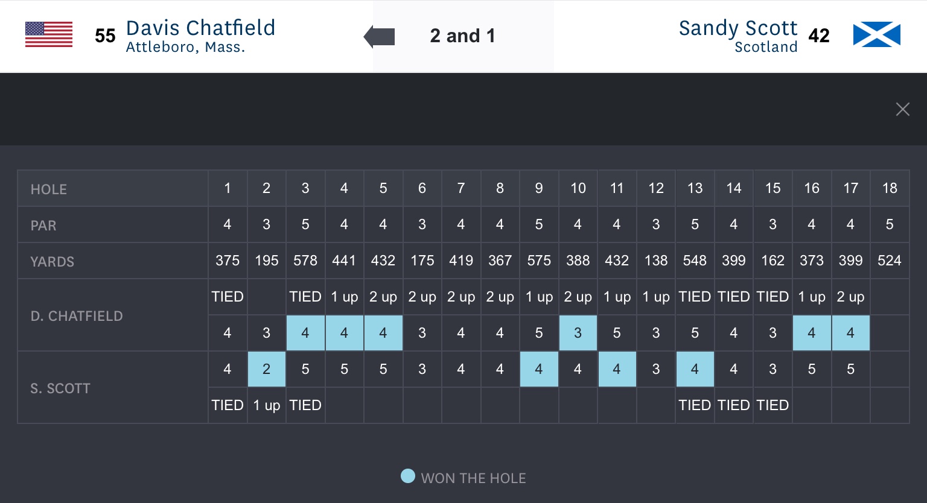
Task: Click the D. CHATFIELD row label
Action: (77, 316)
